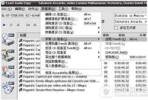This screenshot has height=100, width=148.
Task: Click the MP3 compress icon in sidebar
Action: [x=8, y=55]
